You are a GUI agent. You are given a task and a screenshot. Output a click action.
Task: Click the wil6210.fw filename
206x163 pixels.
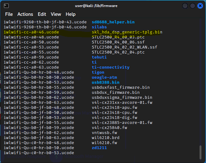pyautogui.click(x=104, y=143)
